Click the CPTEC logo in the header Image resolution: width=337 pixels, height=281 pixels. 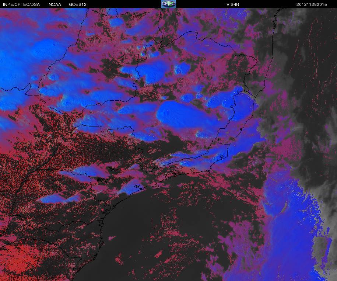[x=169, y=4]
